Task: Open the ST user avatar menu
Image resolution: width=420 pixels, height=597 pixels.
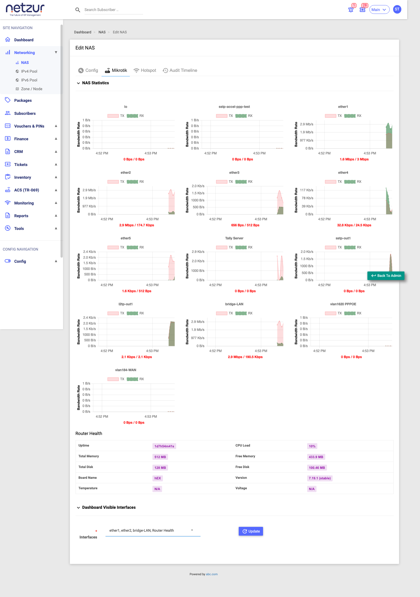Action: pyautogui.click(x=397, y=9)
